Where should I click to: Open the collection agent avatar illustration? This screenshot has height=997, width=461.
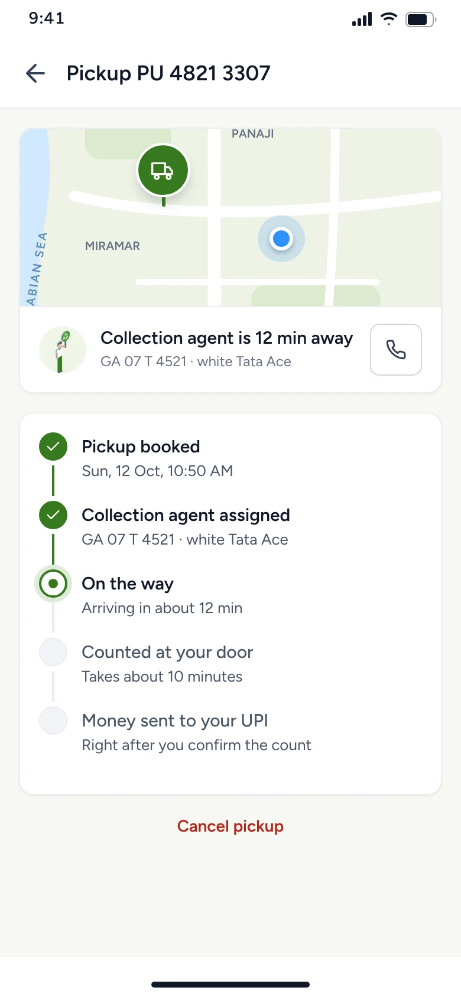click(63, 350)
